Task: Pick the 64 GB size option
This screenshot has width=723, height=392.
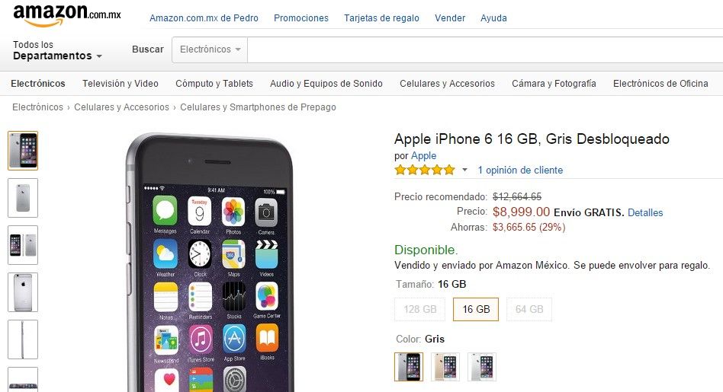Action: [x=529, y=309]
